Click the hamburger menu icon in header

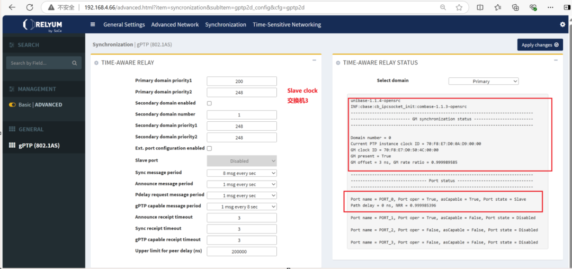click(x=93, y=24)
